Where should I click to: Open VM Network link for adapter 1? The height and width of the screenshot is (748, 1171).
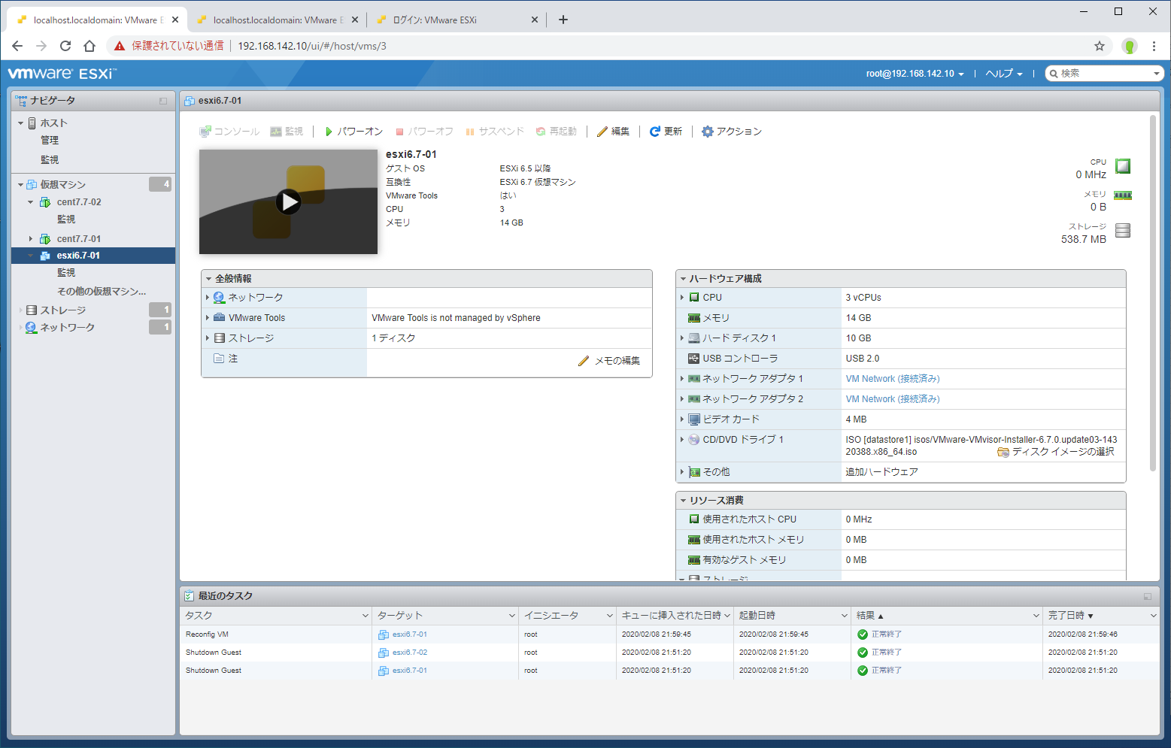pos(893,379)
